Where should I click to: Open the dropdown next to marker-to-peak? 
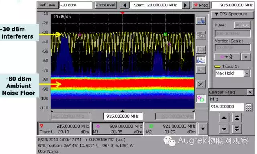pos(246,57)
